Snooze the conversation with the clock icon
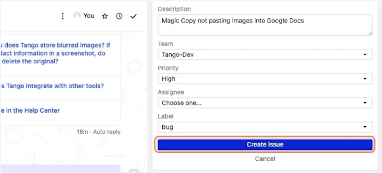The height and width of the screenshot is (173, 382). coord(119,16)
